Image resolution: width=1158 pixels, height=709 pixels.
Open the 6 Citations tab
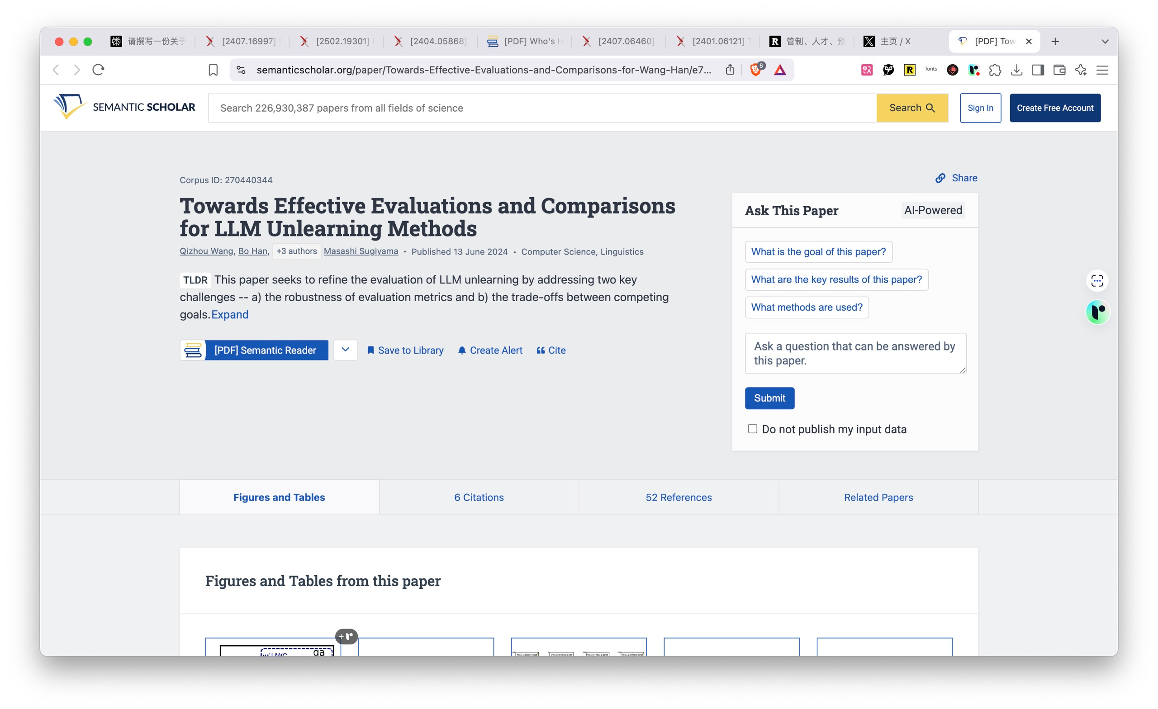pyautogui.click(x=479, y=497)
